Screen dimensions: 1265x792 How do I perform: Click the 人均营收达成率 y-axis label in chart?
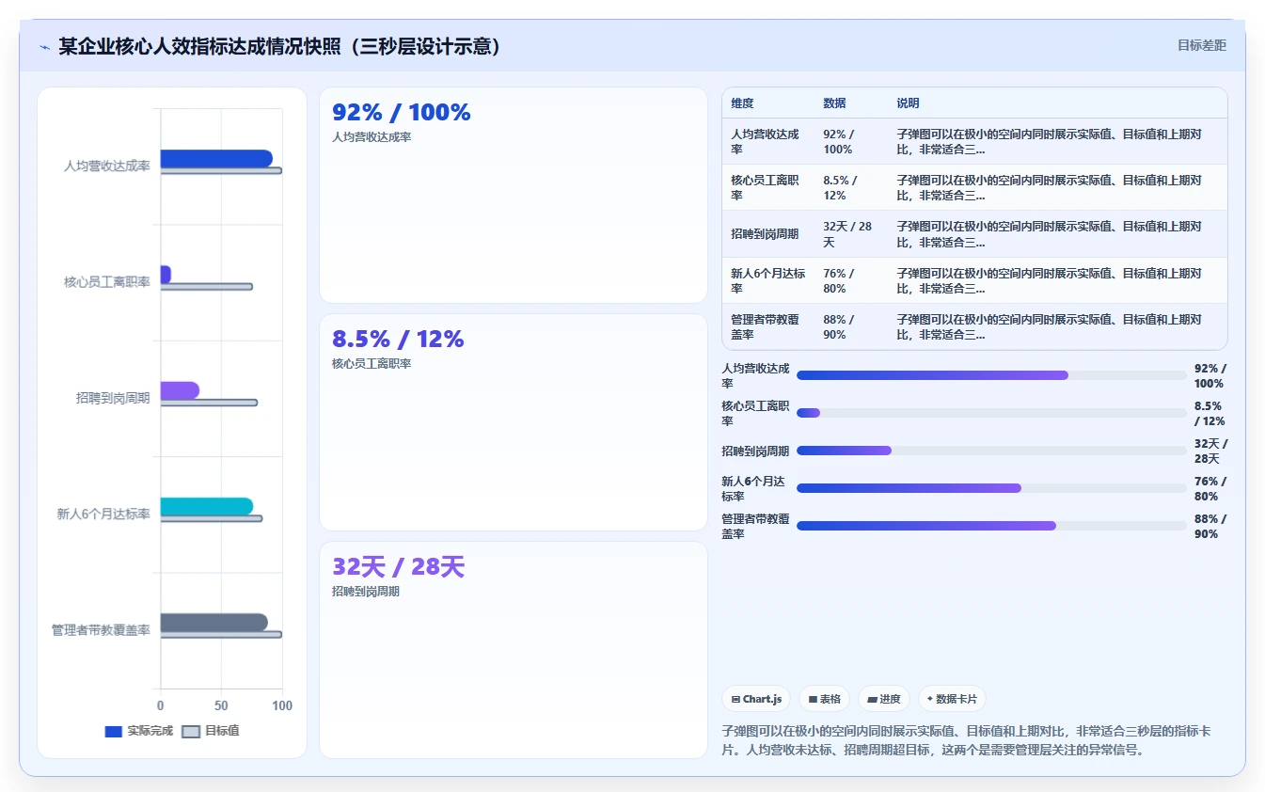[x=106, y=166]
